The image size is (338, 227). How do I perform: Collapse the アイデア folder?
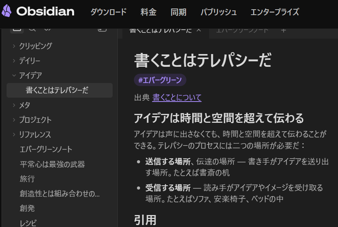14,76
